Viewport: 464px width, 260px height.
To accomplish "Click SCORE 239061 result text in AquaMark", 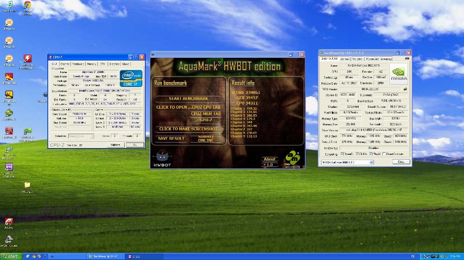I will coord(245,93).
